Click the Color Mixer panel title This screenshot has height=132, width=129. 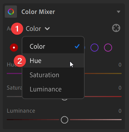coord(38,12)
